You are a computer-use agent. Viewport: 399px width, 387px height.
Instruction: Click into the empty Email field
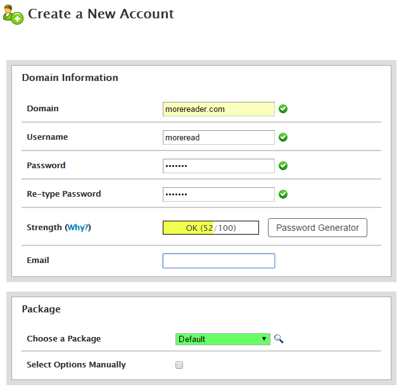coord(218,261)
